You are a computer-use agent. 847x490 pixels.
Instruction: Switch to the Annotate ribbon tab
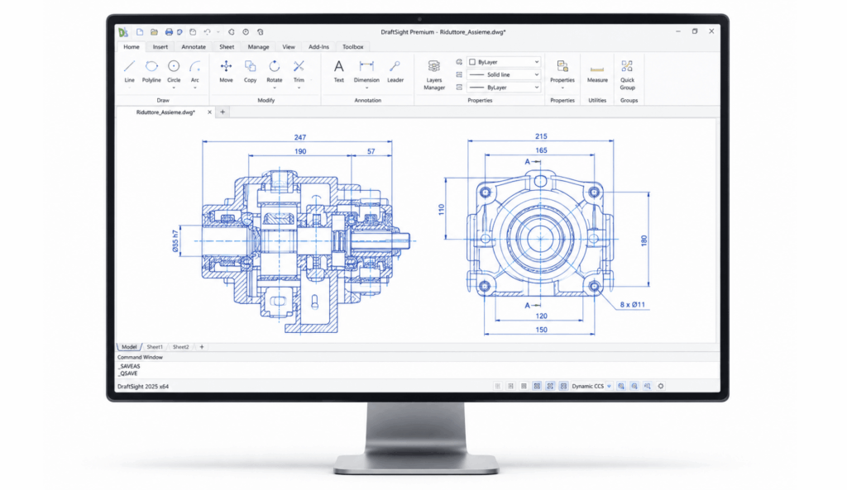(x=194, y=47)
